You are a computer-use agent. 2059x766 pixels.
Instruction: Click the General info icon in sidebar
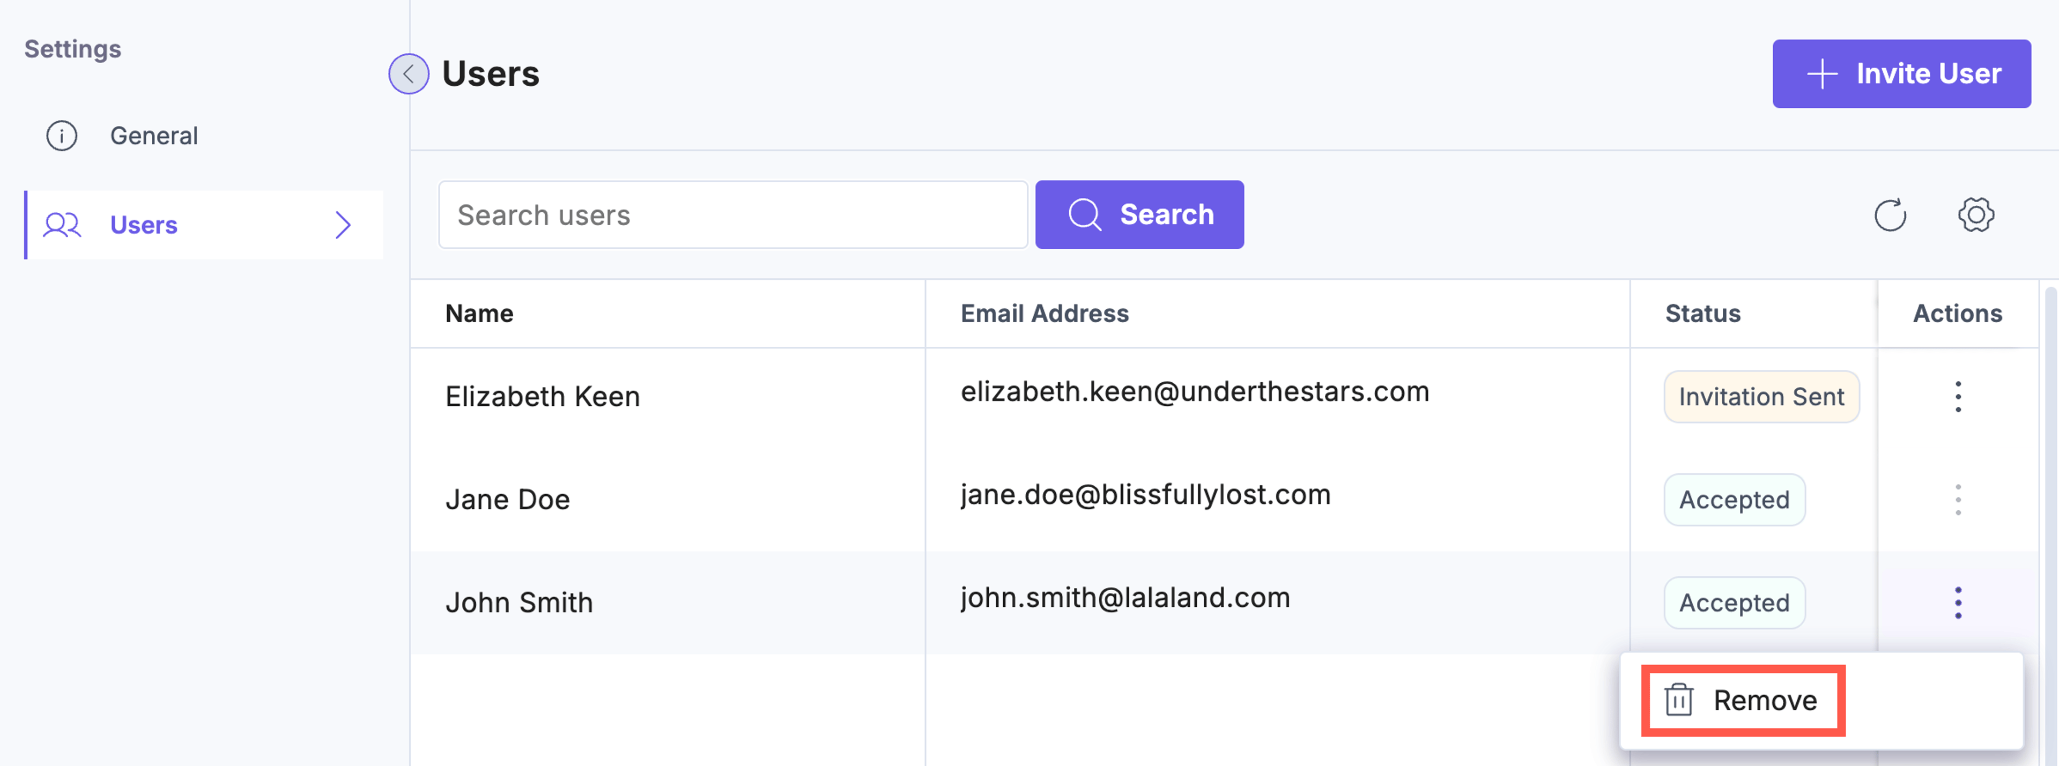pos(62,136)
